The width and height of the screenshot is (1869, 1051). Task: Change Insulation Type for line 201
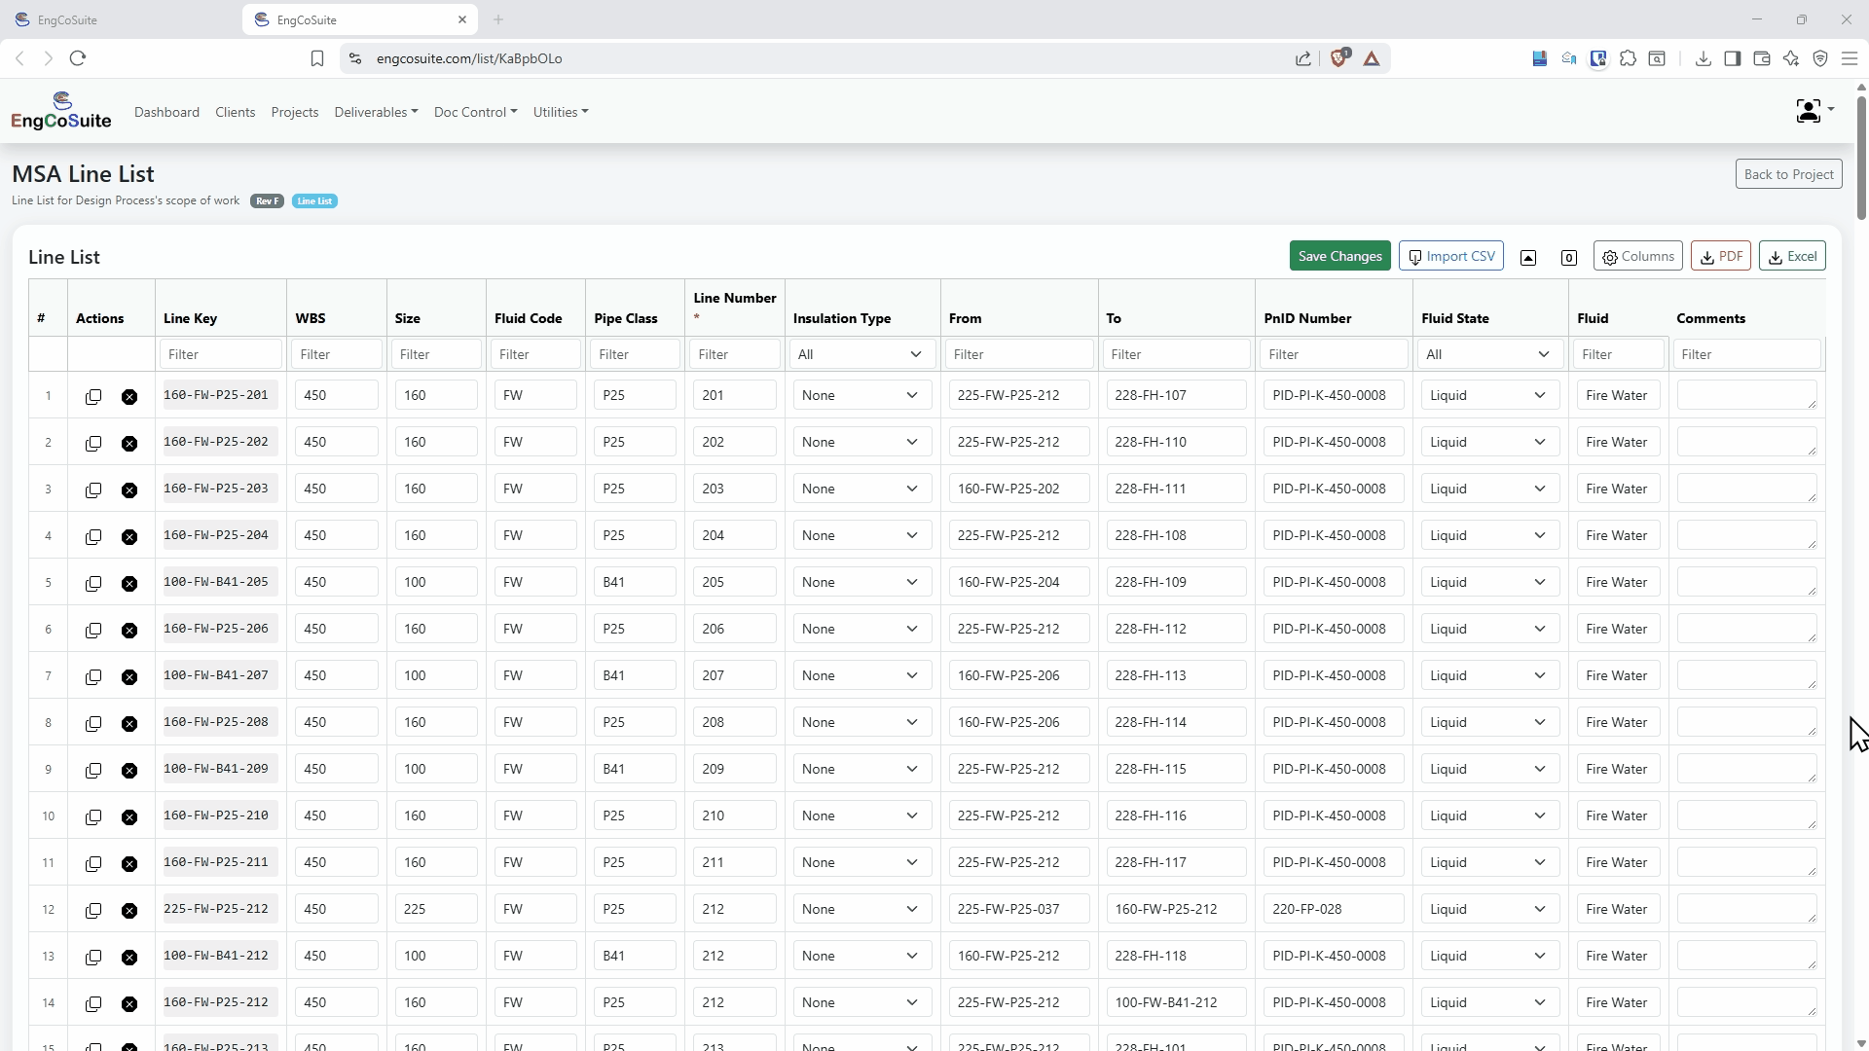861,395
